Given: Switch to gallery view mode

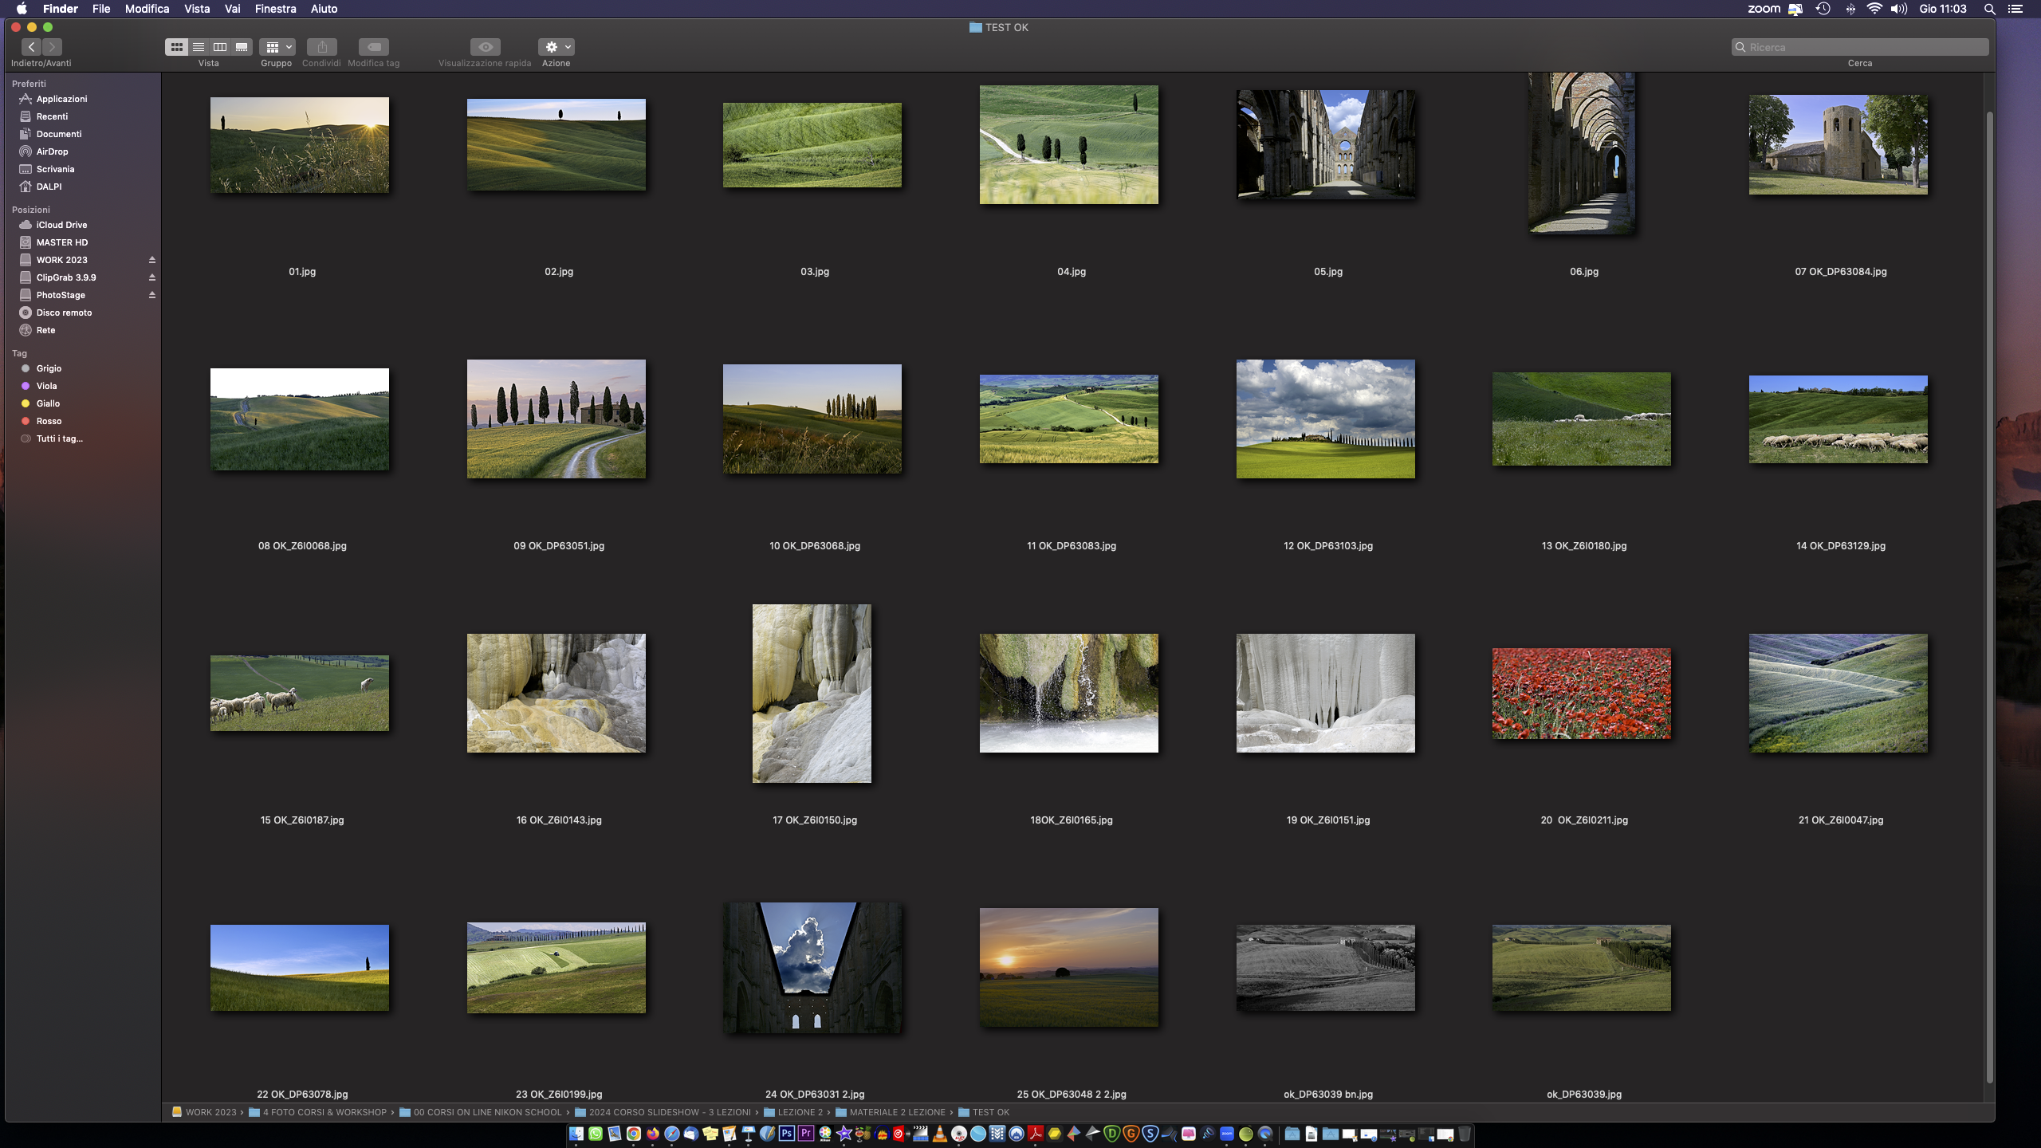Looking at the screenshot, I should (242, 47).
